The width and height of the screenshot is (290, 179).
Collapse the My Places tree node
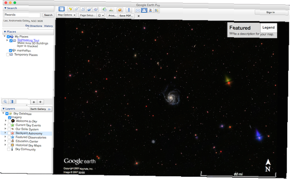click(x=4, y=36)
